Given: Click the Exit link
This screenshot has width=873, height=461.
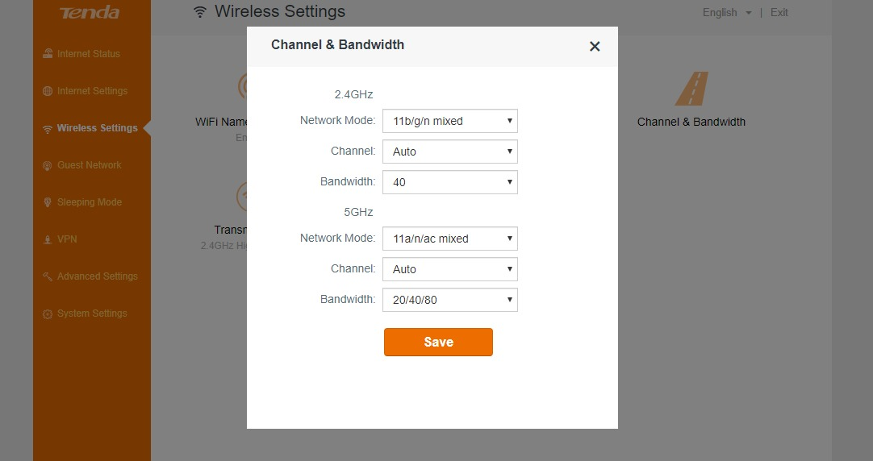Looking at the screenshot, I should [x=779, y=13].
